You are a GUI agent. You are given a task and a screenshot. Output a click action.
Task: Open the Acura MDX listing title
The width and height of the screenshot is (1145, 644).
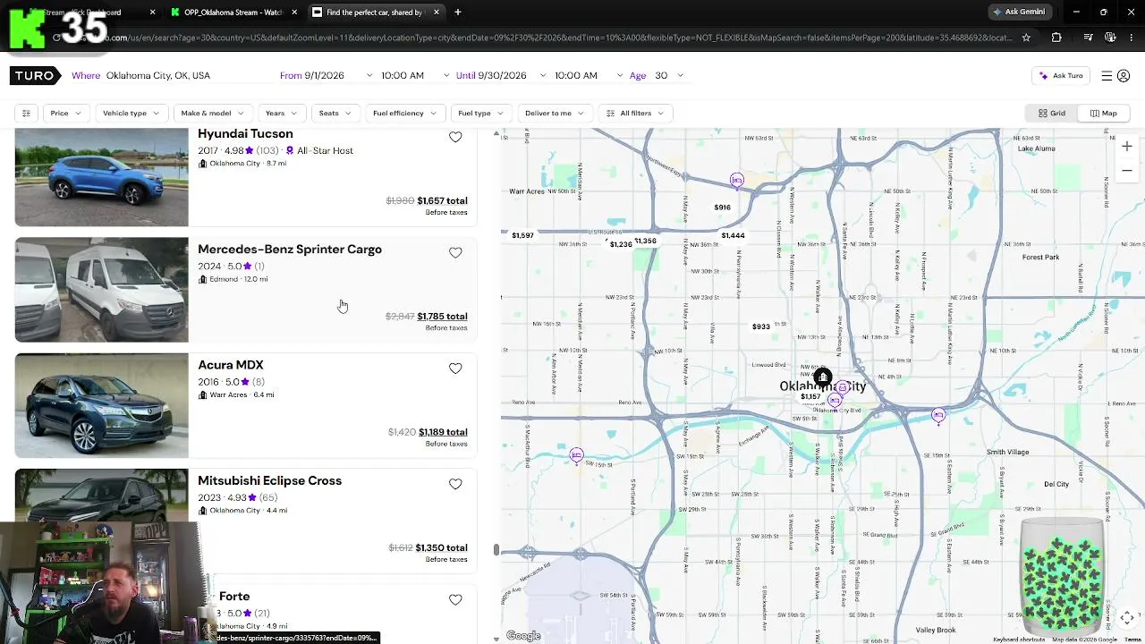tap(231, 365)
